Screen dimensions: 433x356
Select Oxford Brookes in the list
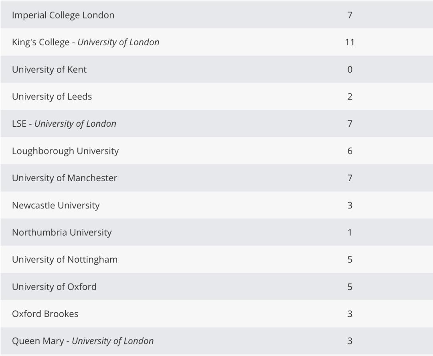click(x=45, y=314)
